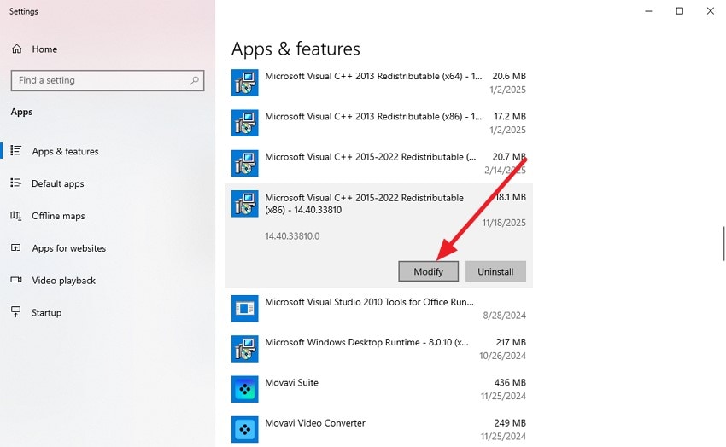Image resolution: width=726 pixels, height=447 pixels.
Task: Click the search magnifier icon in Find a setting
Action: pyautogui.click(x=195, y=80)
